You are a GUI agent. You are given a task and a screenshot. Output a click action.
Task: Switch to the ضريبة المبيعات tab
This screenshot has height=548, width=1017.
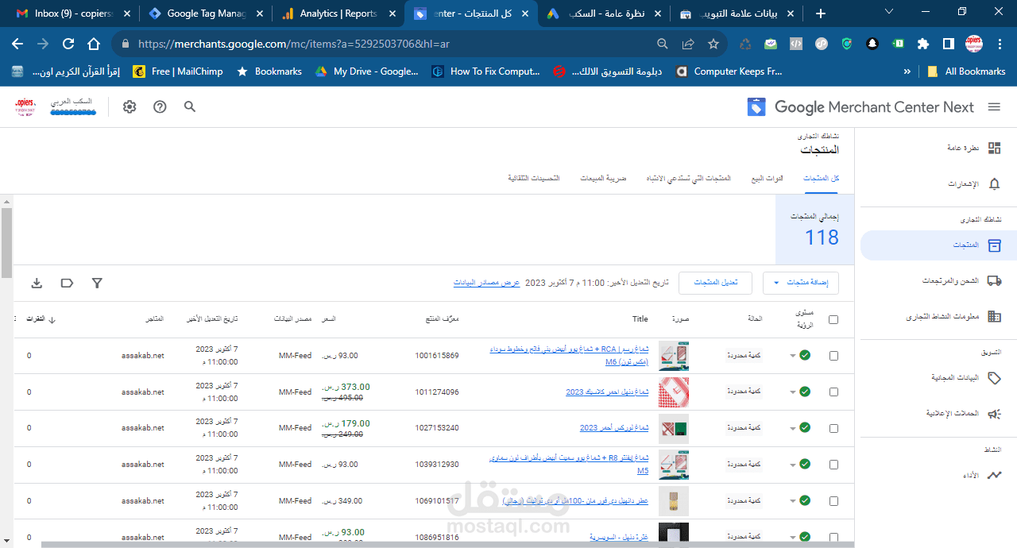(x=603, y=179)
